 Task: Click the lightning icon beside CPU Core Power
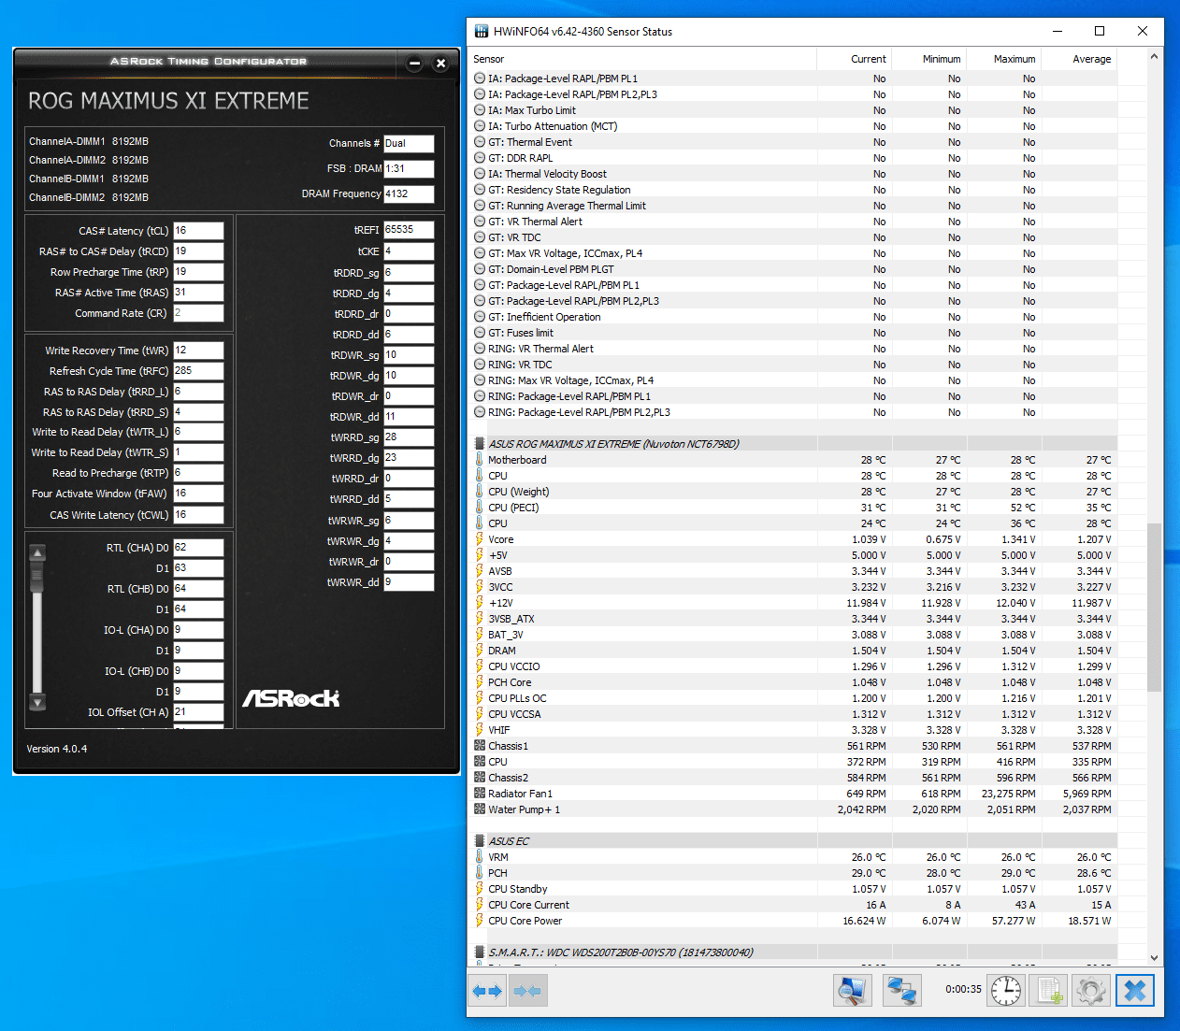pyautogui.click(x=480, y=921)
